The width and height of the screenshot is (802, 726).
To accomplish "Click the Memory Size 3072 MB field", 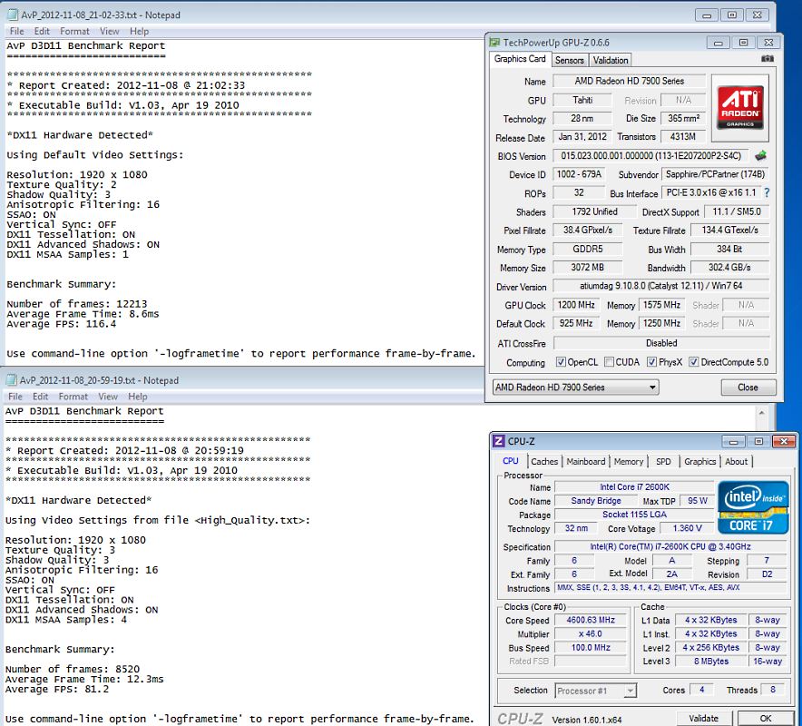I will (x=588, y=268).
